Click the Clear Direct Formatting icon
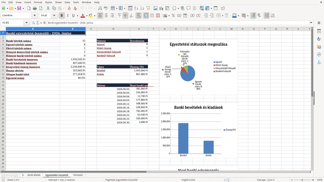 [75, 8]
